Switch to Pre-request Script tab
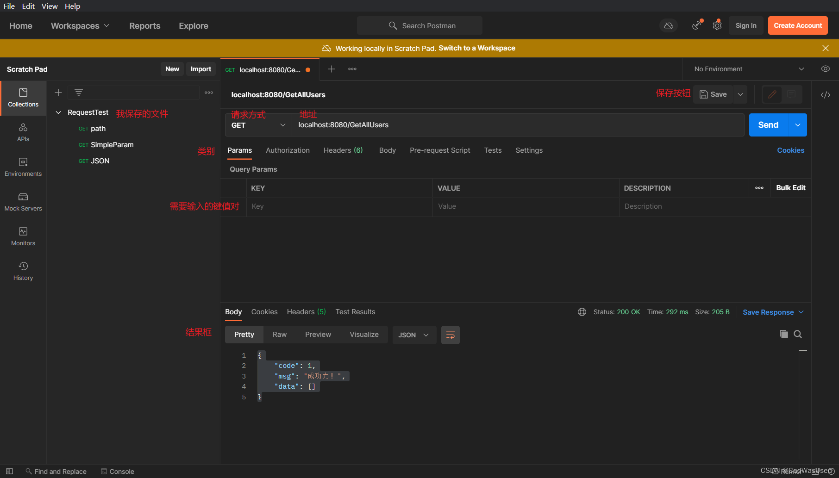The width and height of the screenshot is (839, 478). 440,150
